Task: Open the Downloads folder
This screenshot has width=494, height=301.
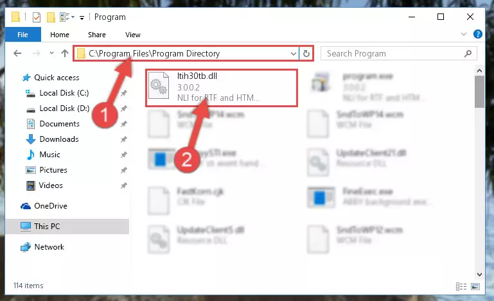Action: coord(59,139)
